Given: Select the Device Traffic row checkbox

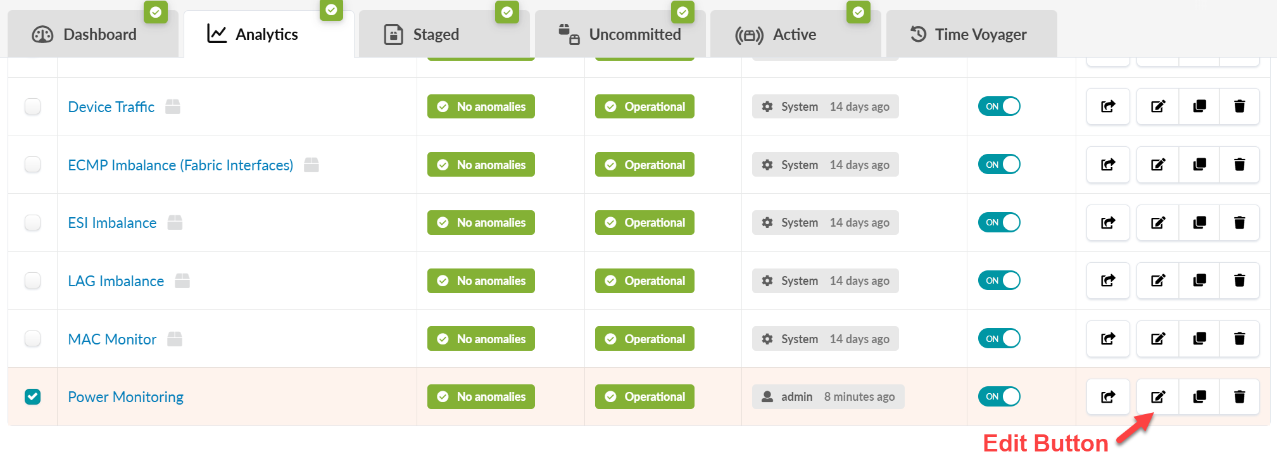Looking at the screenshot, I should pos(32,106).
